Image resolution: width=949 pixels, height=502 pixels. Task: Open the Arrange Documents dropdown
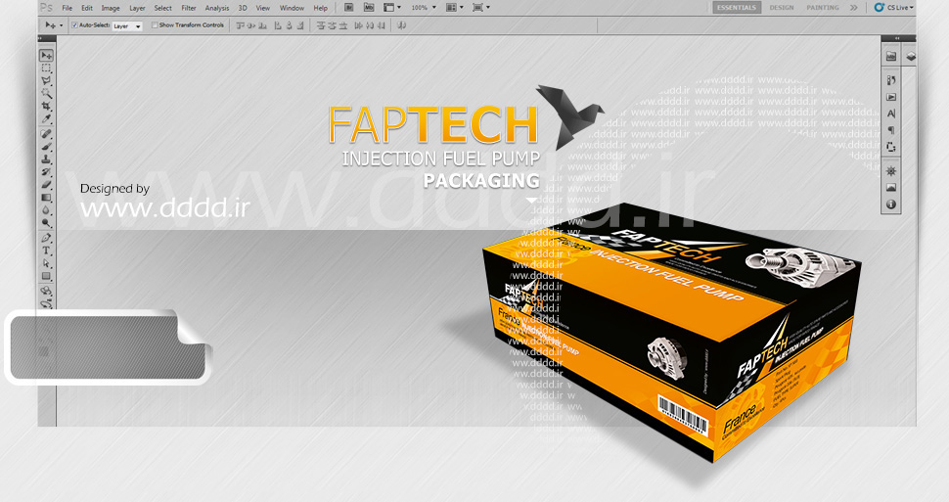pyautogui.click(x=455, y=8)
